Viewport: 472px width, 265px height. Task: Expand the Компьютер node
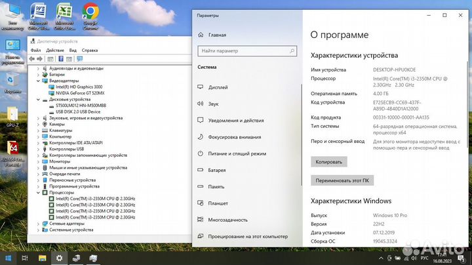click(38, 137)
